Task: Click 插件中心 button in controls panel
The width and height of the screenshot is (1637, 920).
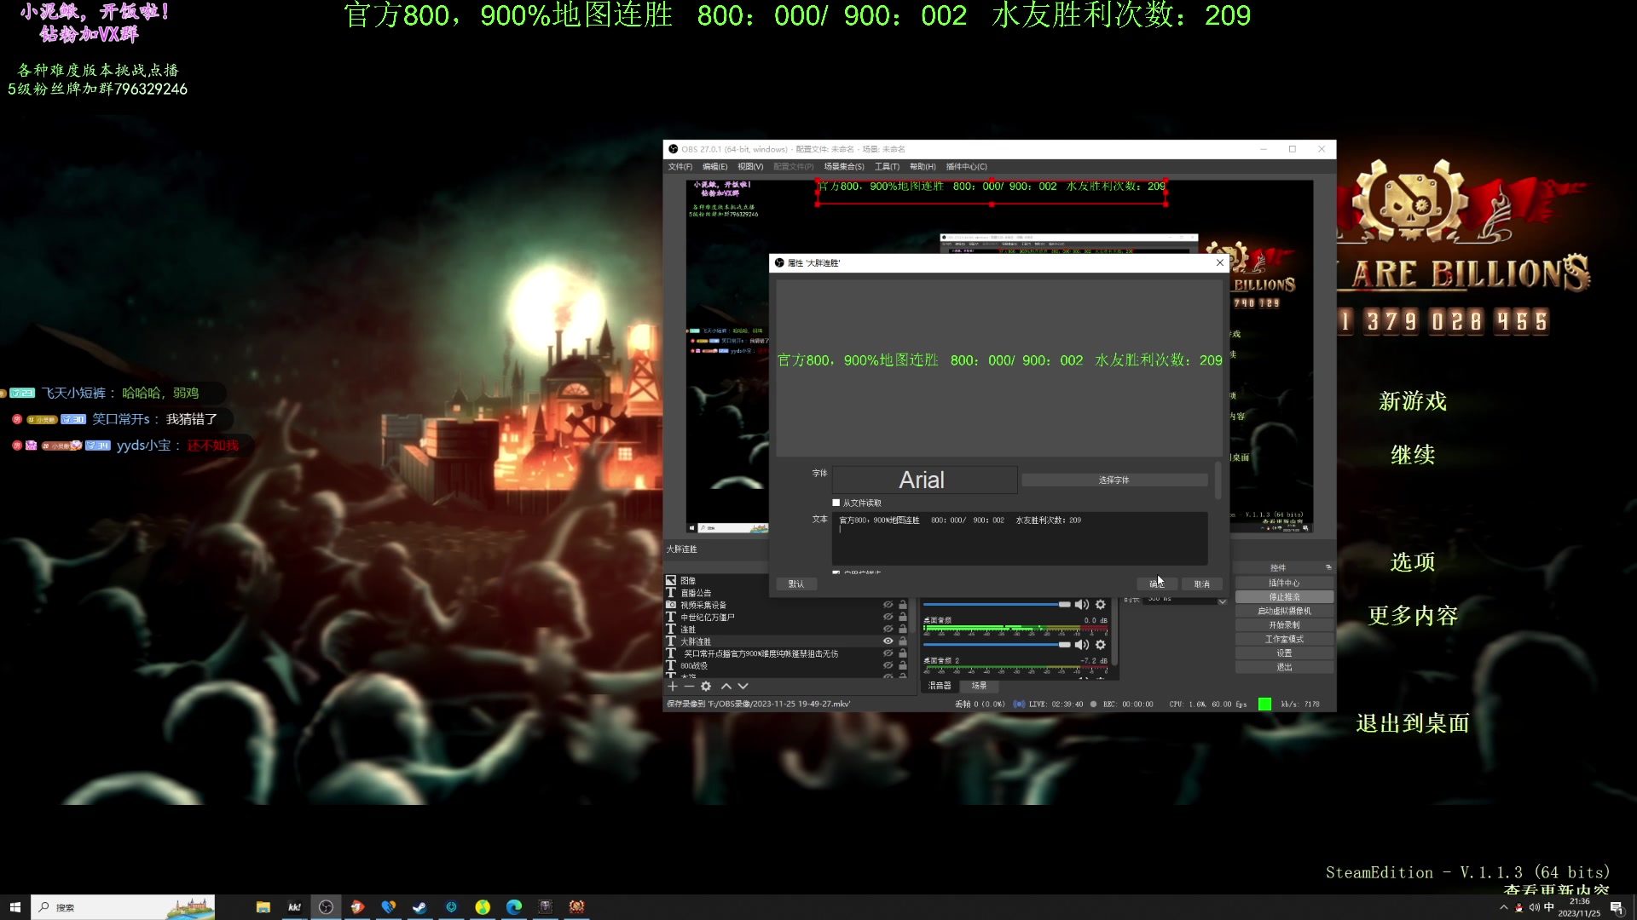Action: tap(1284, 583)
